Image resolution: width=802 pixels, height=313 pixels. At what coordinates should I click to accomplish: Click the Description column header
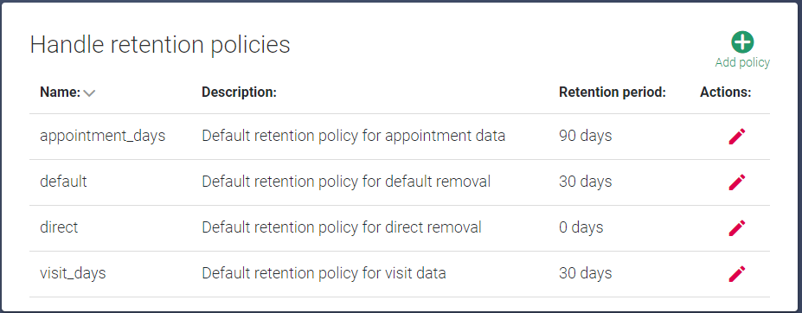point(239,92)
